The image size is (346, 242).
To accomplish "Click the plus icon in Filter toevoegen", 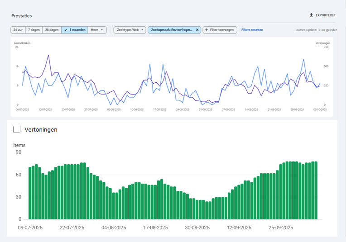I will point(207,30).
